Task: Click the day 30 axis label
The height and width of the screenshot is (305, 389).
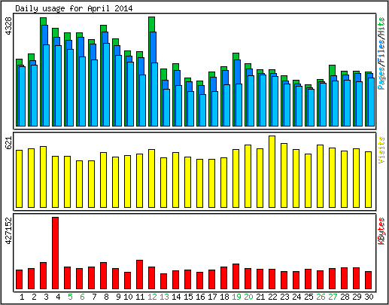Action: [x=369, y=297]
